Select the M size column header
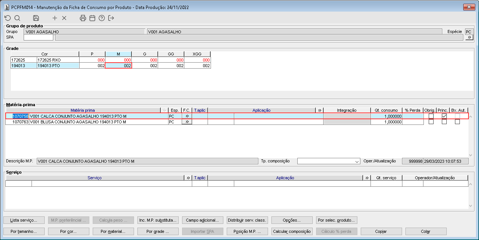Screen dimensions: 479x240 click(x=118, y=54)
